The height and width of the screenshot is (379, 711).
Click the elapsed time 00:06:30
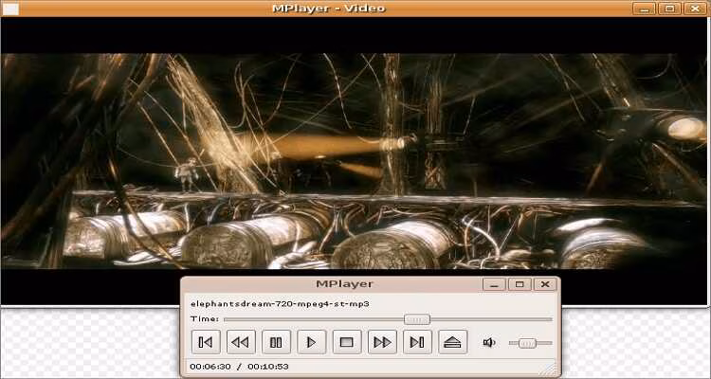click(210, 367)
